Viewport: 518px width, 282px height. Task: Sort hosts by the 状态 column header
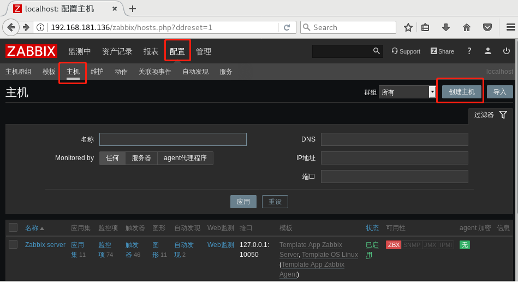[x=372, y=228]
